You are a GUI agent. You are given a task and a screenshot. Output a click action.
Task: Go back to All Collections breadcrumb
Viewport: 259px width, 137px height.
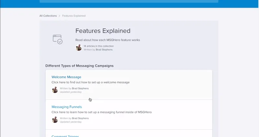click(48, 16)
